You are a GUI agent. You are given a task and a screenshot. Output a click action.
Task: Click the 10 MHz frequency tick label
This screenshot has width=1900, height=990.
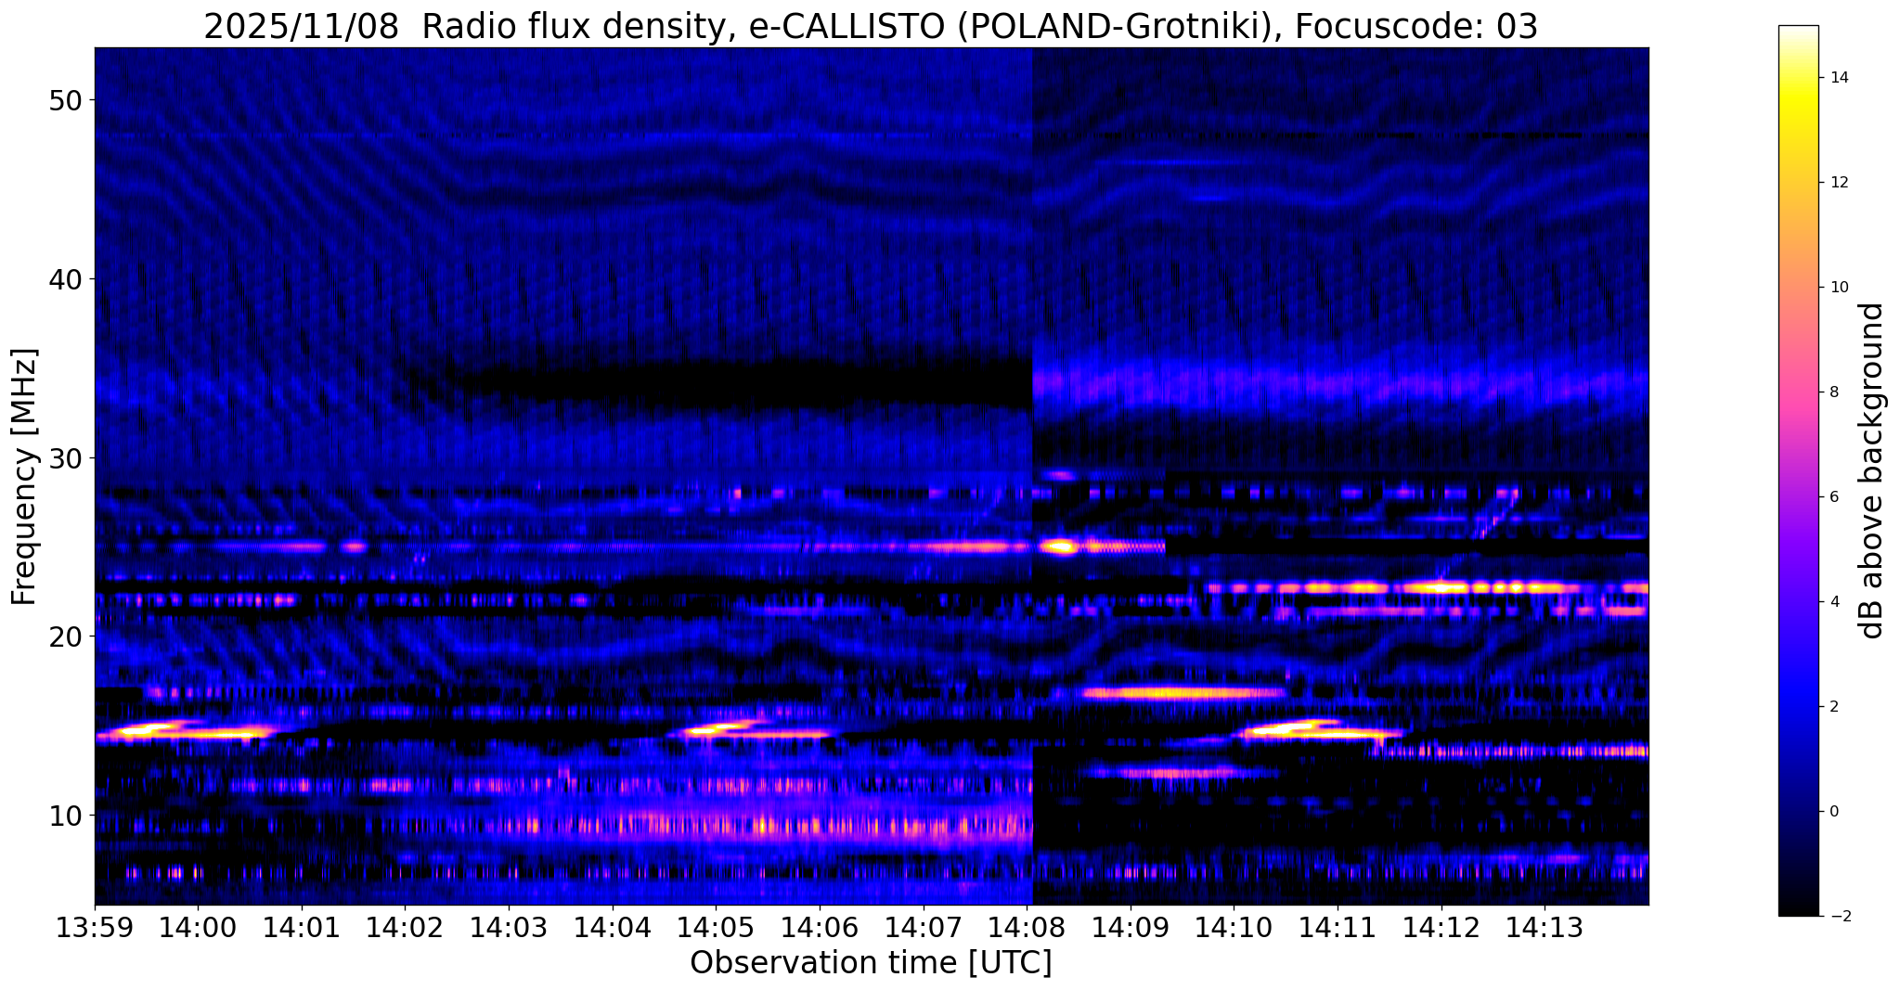(x=65, y=816)
